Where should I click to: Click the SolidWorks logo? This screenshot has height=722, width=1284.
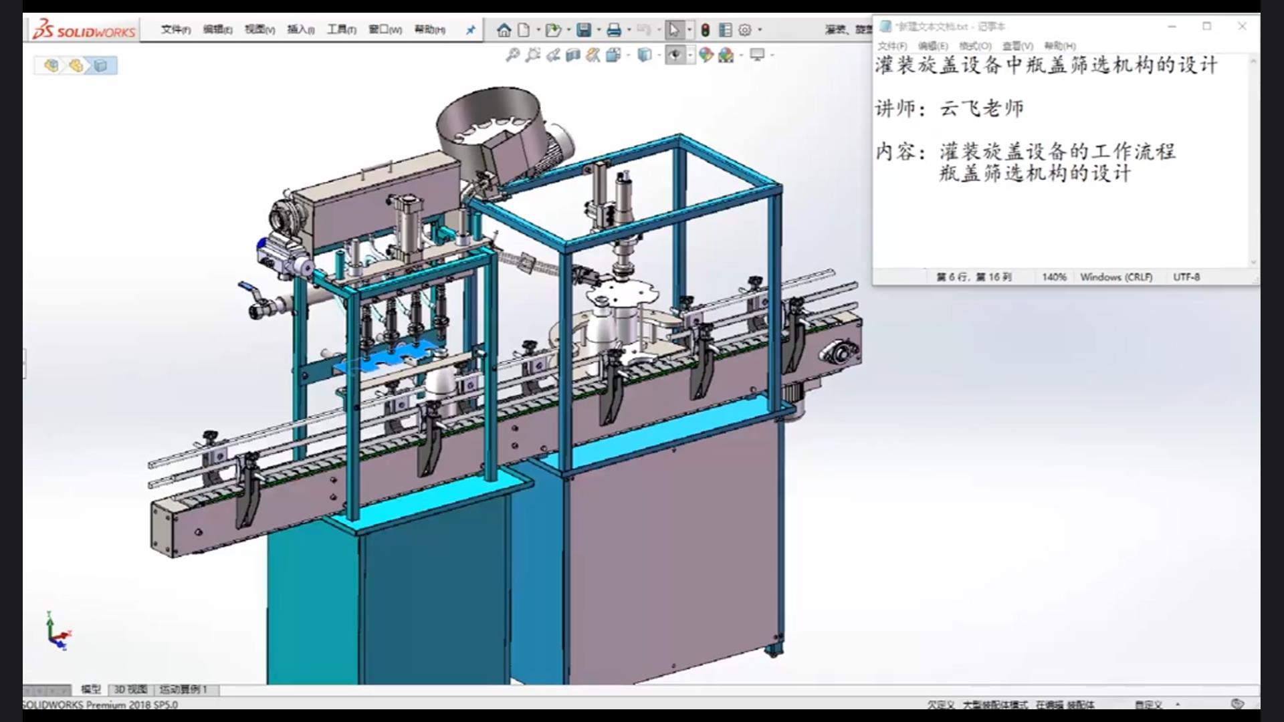(x=84, y=30)
